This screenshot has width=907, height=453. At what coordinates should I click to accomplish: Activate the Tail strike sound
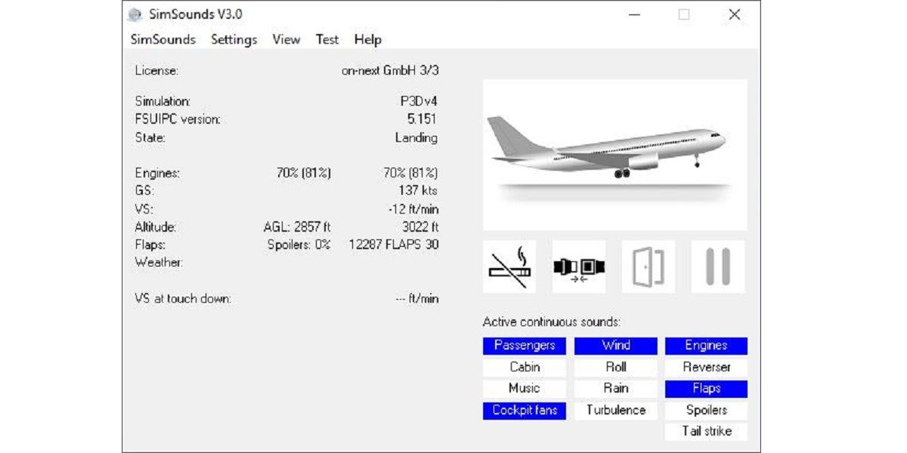[x=706, y=431]
